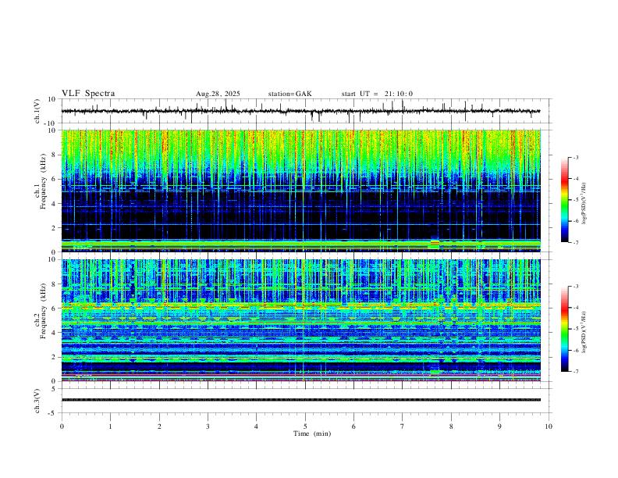Click the ch.2 colorbar PSD unit label

click(584, 332)
